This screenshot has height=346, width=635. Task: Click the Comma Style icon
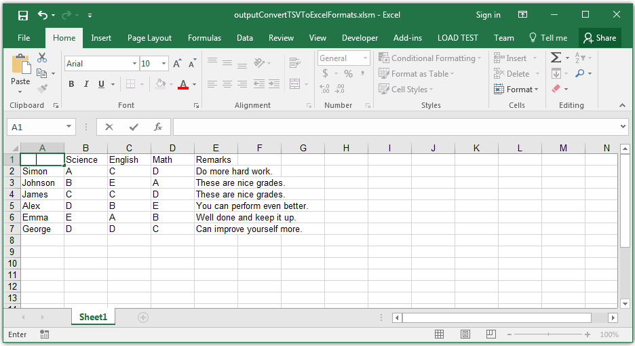coord(362,74)
